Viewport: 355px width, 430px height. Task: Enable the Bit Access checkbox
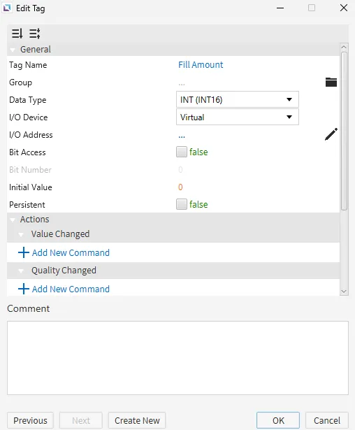coord(182,152)
